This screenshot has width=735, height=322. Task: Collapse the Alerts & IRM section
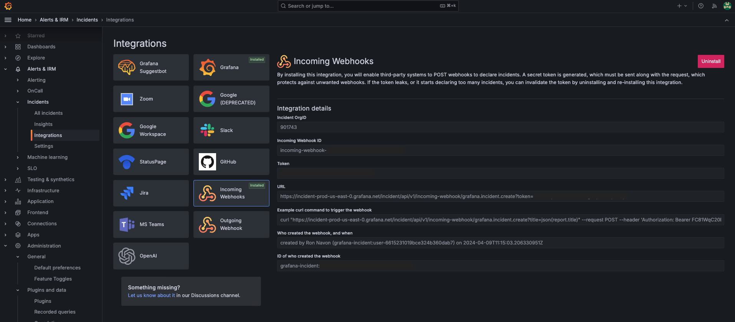tap(5, 69)
